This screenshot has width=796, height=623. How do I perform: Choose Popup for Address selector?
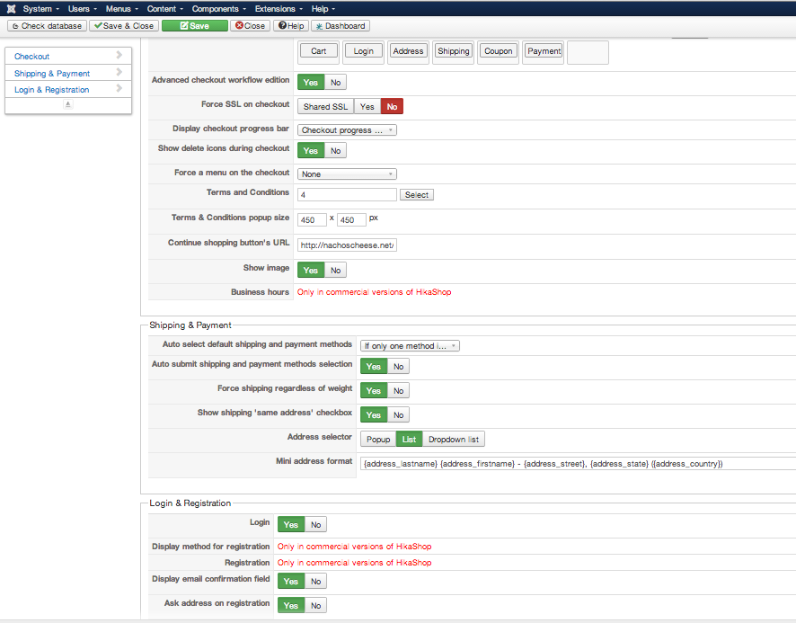tap(378, 440)
